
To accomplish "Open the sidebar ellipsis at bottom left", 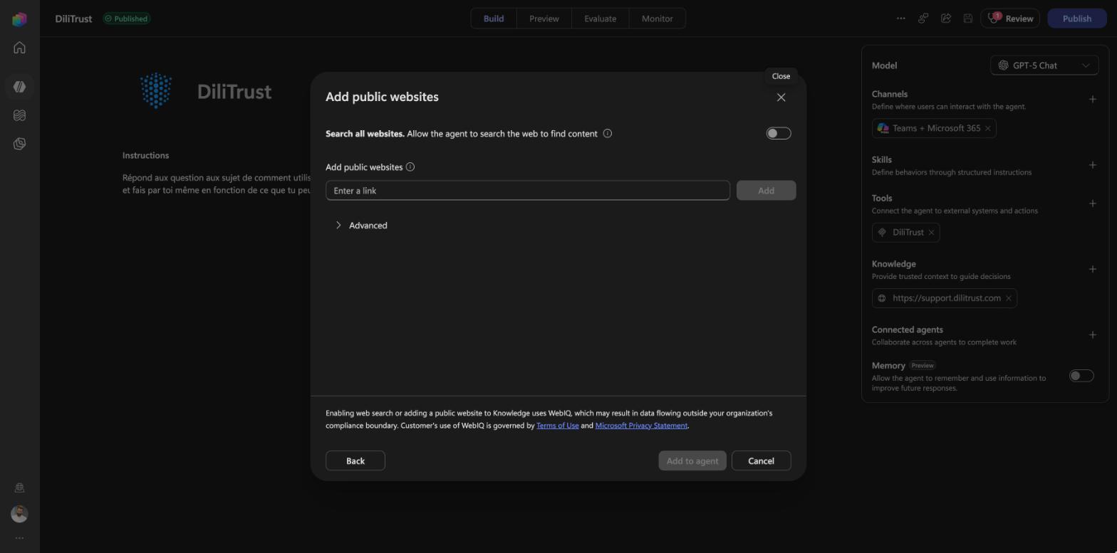I will tap(19, 538).
